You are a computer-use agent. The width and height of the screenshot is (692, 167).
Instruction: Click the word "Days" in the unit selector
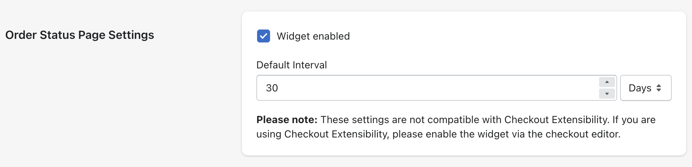tap(640, 88)
